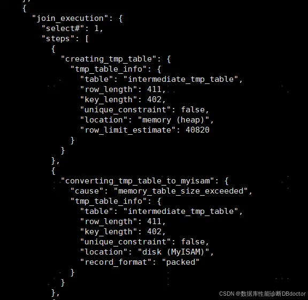Viewport: 308px width, 300px height.
Task: Click the "disk (MyISAM)" location value
Action: pyautogui.click(x=173, y=252)
